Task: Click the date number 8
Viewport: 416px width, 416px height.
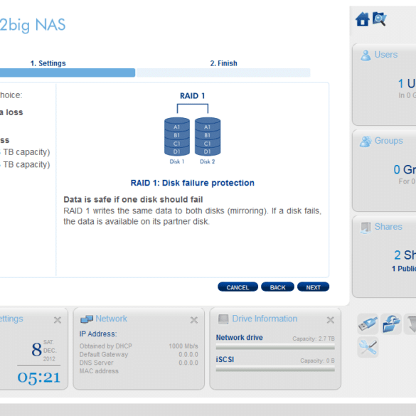Action: tap(36, 350)
